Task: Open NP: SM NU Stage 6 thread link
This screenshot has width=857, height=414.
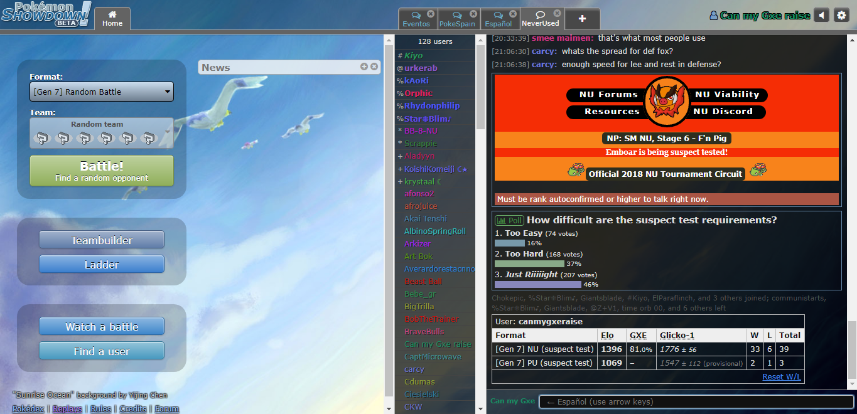Action: (x=666, y=139)
